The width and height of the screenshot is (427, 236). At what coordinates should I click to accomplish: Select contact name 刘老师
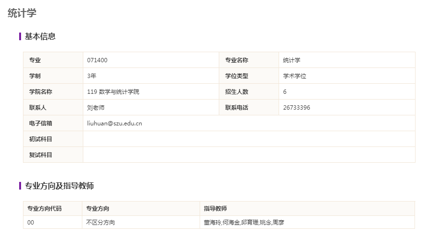[96, 108]
